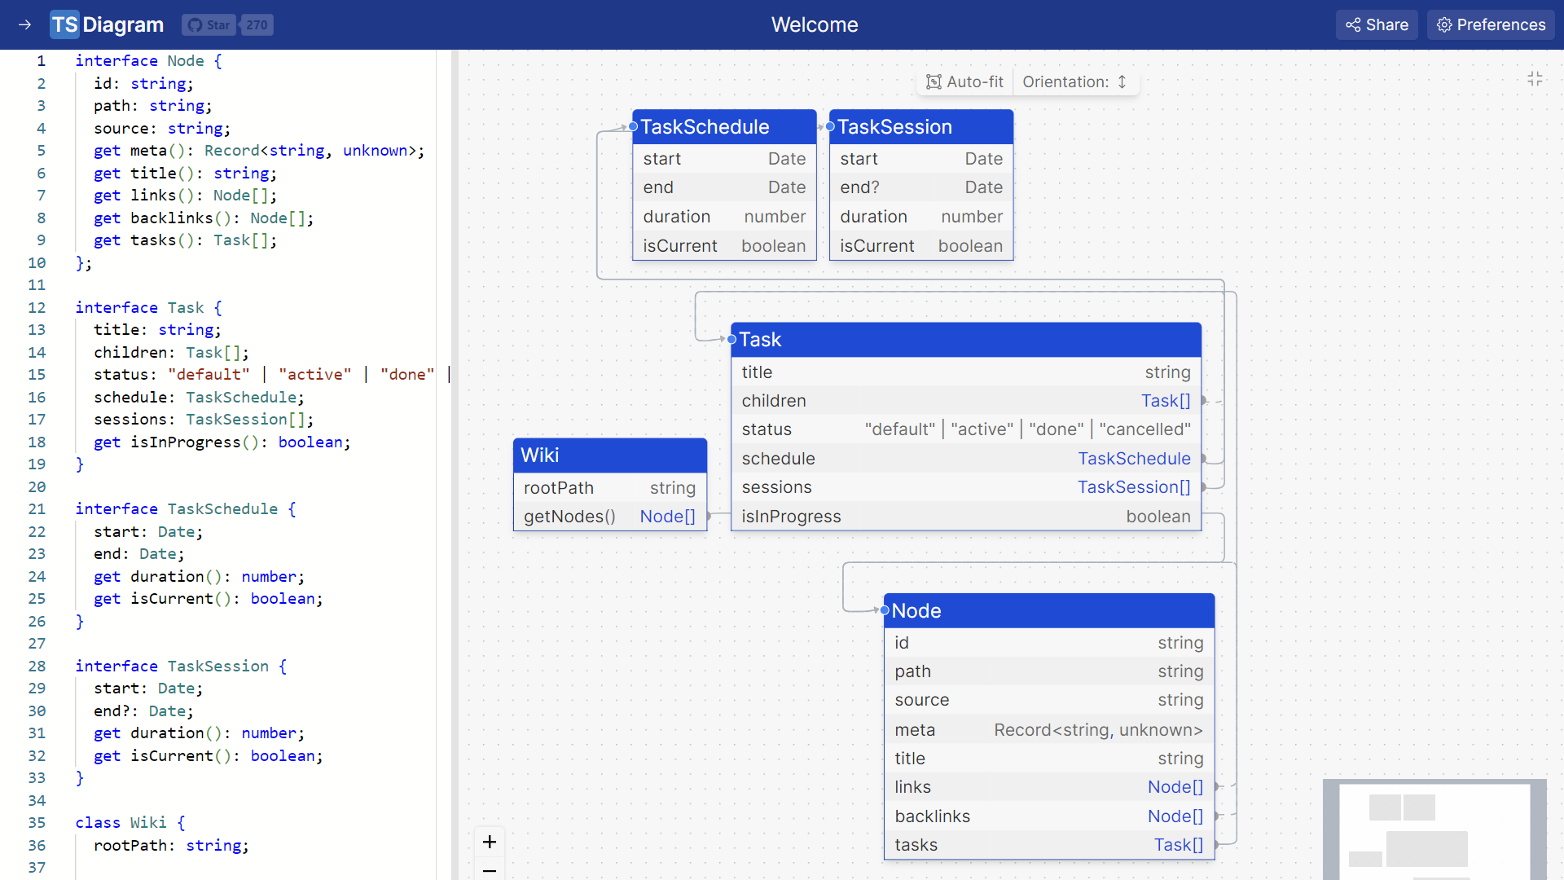Click the status row in Task node

pos(966,429)
